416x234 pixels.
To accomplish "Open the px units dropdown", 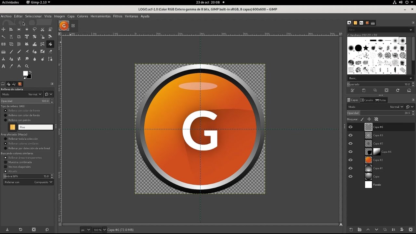I will pyautogui.click(x=86, y=230).
